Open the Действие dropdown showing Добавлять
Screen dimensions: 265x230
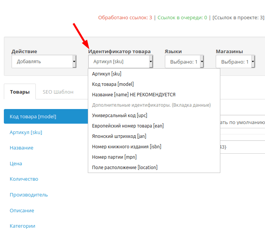pyautogui.click(x=44, y=62)
